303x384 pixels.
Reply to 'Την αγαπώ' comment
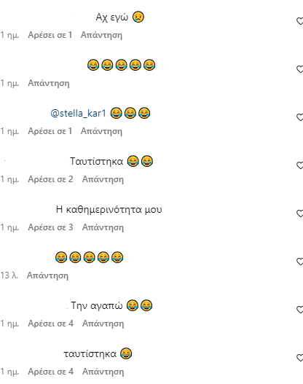click(x=103, y=324)
